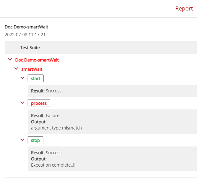The height and width of the screenshot is (178, 199).
Task: Click the stop Result: Success text
Action: point(46,153)
